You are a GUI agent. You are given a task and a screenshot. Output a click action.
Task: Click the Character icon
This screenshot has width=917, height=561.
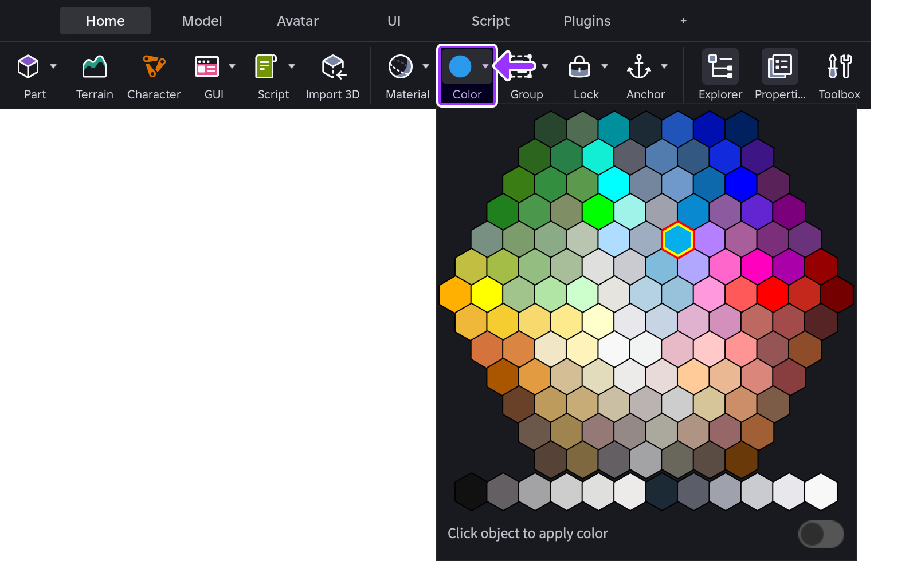tap(154, 66)
